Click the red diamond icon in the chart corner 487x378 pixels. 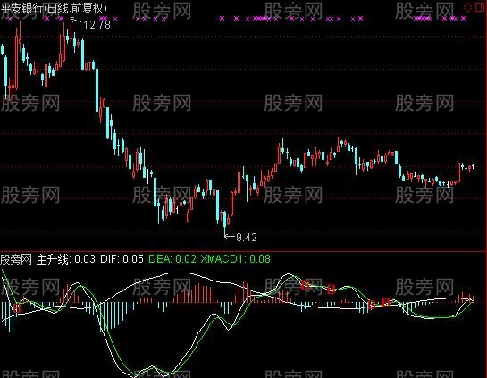467,7
